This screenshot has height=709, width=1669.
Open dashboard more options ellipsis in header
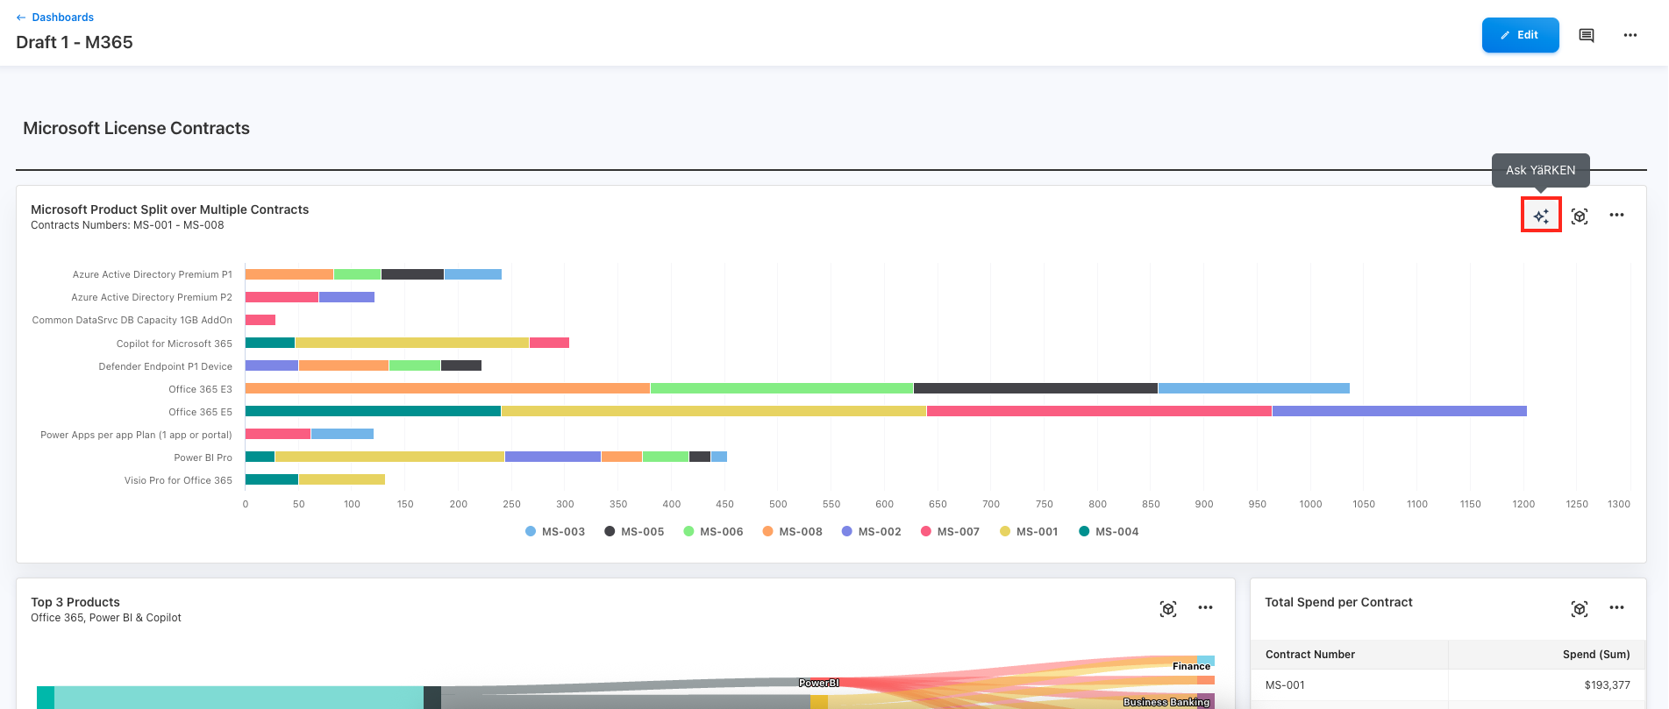tap(1630, 36)
